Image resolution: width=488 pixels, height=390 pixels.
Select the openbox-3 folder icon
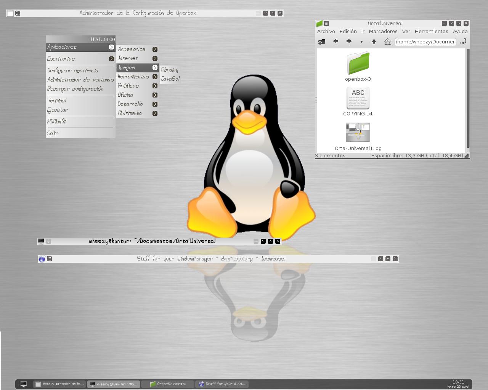tap(358, 63)
